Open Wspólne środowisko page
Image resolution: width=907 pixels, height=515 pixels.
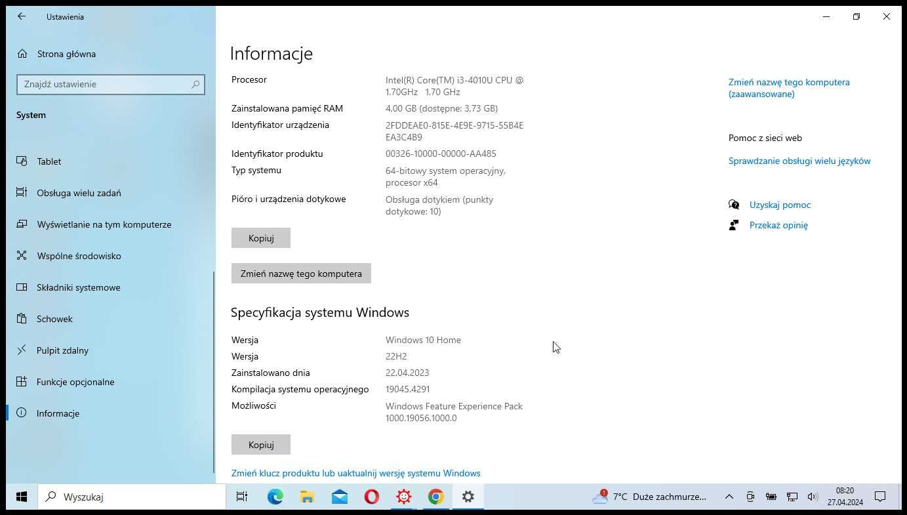[79, 256]
